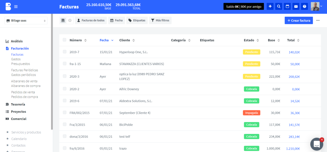
Task: Switch to document list view icon
Action: point(63,20)
